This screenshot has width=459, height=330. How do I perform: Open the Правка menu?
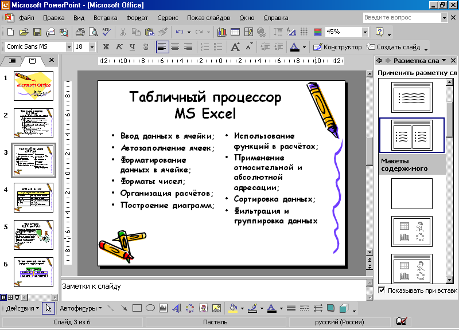point(54,18)
